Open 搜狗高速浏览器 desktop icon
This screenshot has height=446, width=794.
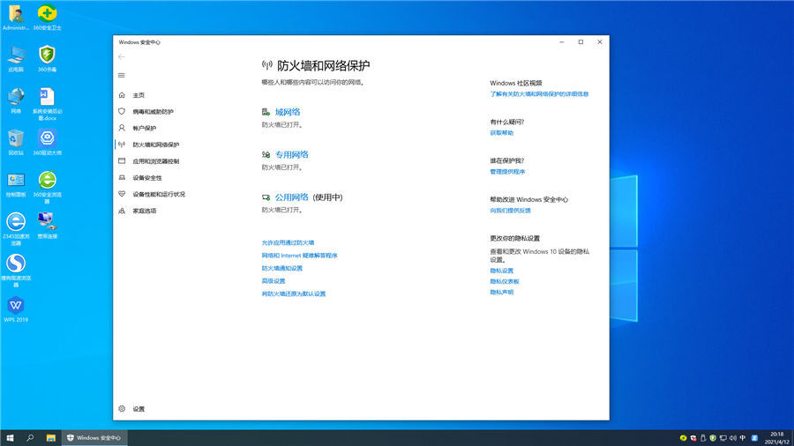click(x=16, y=271)
